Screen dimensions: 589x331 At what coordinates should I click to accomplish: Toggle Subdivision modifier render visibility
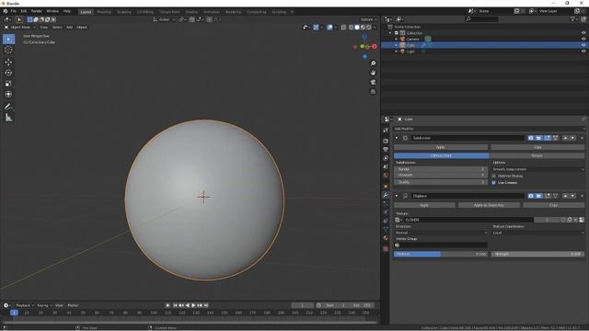point(530,138)
